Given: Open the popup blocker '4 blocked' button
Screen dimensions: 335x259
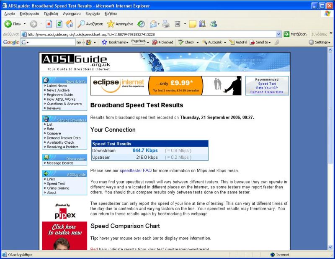Looking at the screenshot, I should [x=162, y=42].
